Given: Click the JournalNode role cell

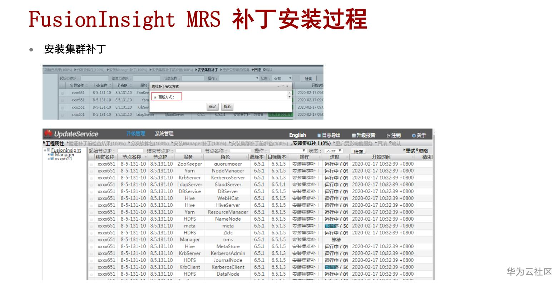Looking at the screenshot, I should click(228, 260).
